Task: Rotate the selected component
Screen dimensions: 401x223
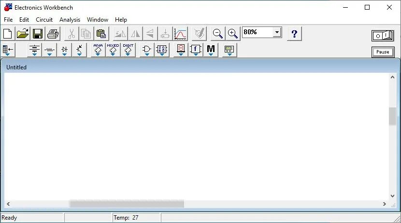Action: pyautogui.click(x=120, y=34)
